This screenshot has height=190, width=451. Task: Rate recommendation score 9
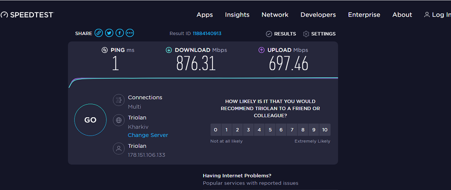coord(314,130)
